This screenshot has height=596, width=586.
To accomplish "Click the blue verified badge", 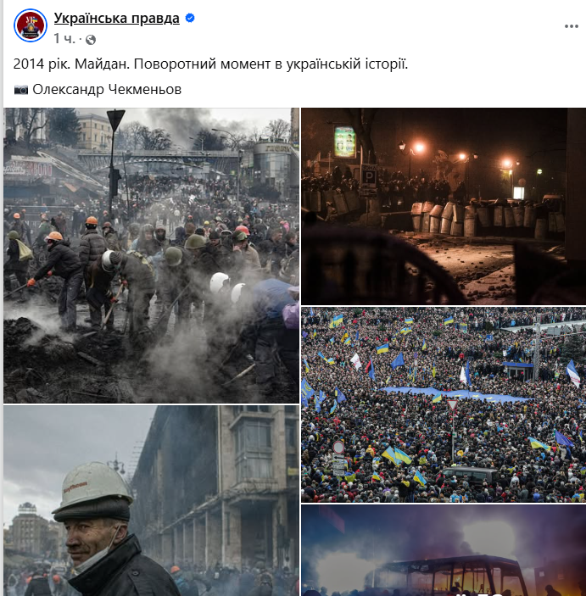I will click(190, 18).
